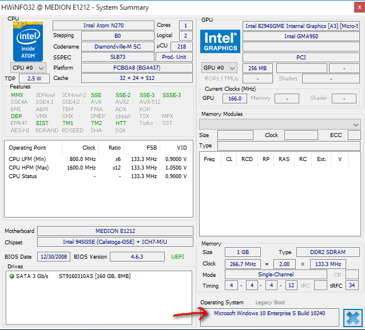Click the PCI bus field
Viewport: 365px width, 330px height.
tap(301, 57)
